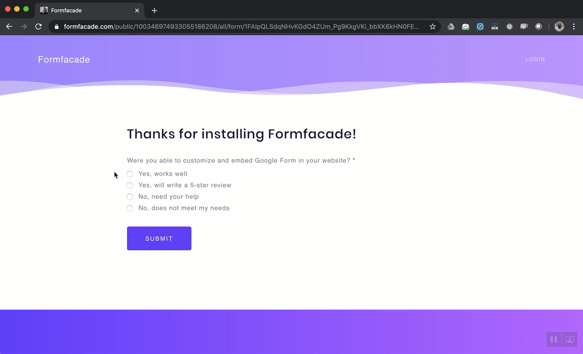Click the Formfacade logo link
The height and width of the screenshot is (354, 583).
[64, 59]
